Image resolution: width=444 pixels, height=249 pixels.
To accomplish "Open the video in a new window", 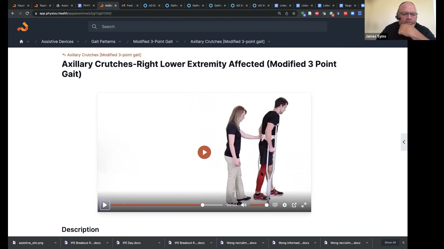I will pyautogui.click(x=294, y=205).
